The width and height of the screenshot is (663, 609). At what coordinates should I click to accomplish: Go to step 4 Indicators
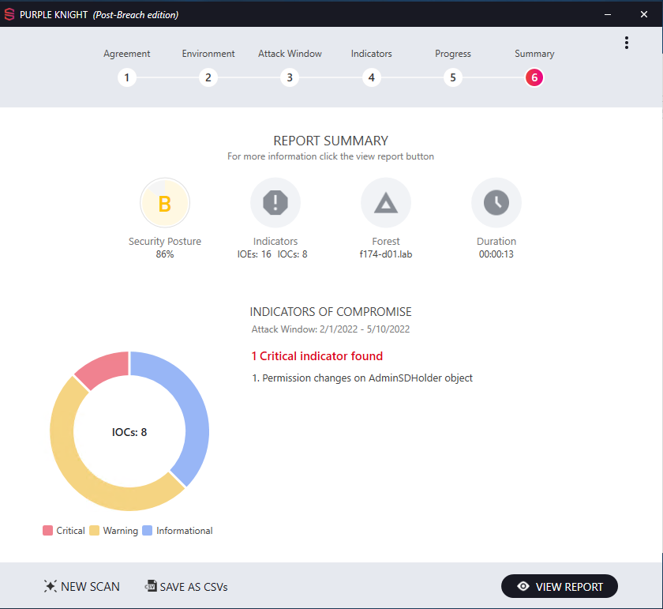pyautogui.click(x=371, y=78)
